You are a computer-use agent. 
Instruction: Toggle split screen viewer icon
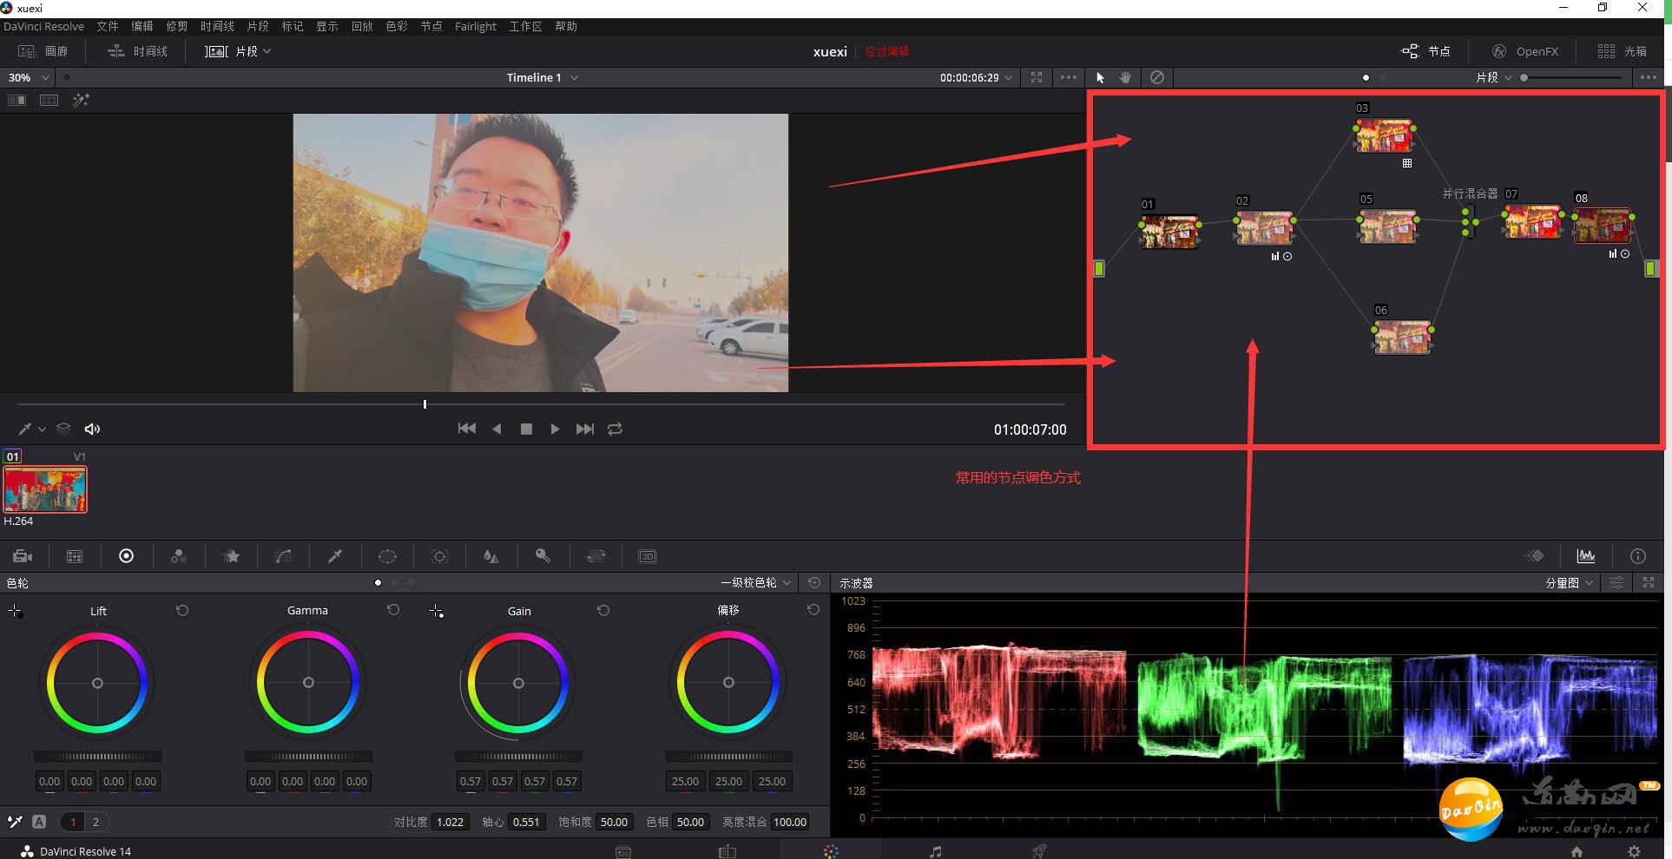[49, 101]
